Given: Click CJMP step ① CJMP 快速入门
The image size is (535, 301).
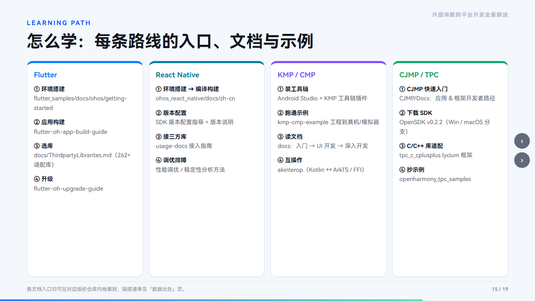Looking at the screenshot, I should (423, 89).
